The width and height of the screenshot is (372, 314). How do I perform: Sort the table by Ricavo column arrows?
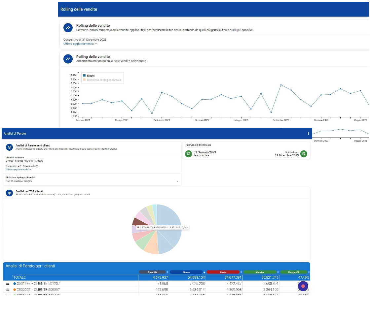(x=204, y=272)
